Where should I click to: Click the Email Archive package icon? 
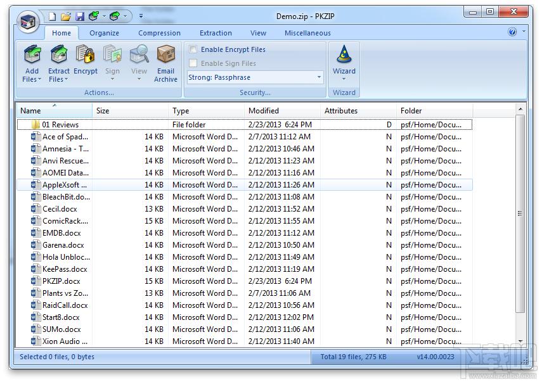coord(166,54)
